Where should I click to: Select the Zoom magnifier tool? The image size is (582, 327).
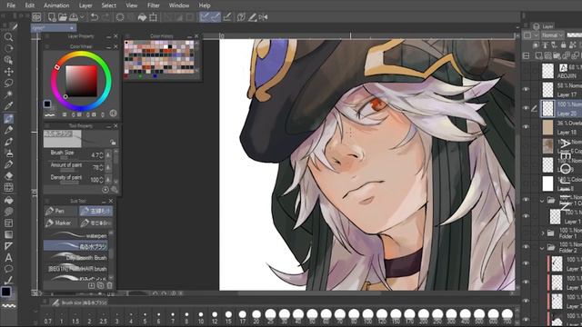point(8,37)
